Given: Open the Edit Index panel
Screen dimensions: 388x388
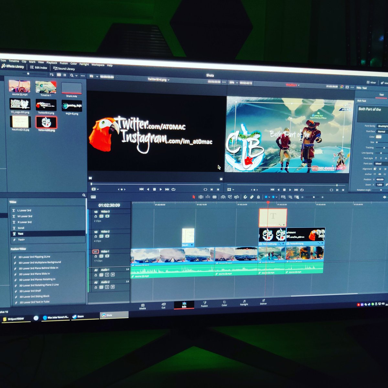Looking at the screenshot, I should tap(39, 68).
